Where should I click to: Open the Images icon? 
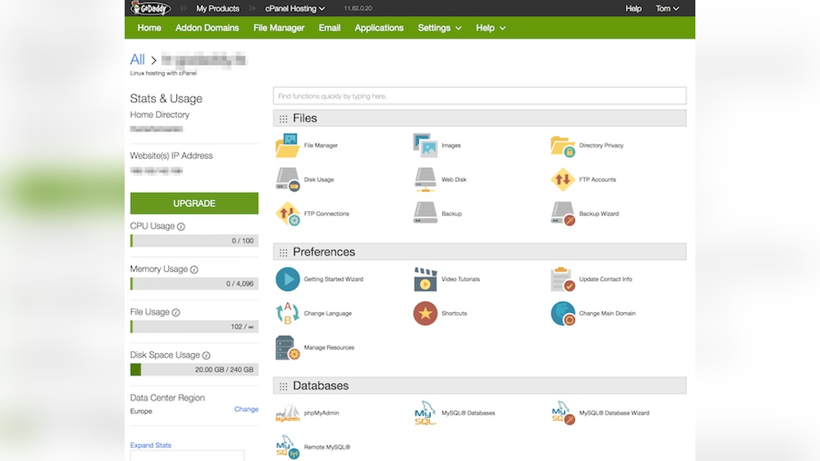(425, 145)
